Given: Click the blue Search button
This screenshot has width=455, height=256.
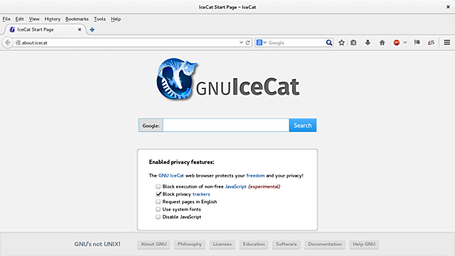Looking at the screenshot, I should tap(303, 125).
